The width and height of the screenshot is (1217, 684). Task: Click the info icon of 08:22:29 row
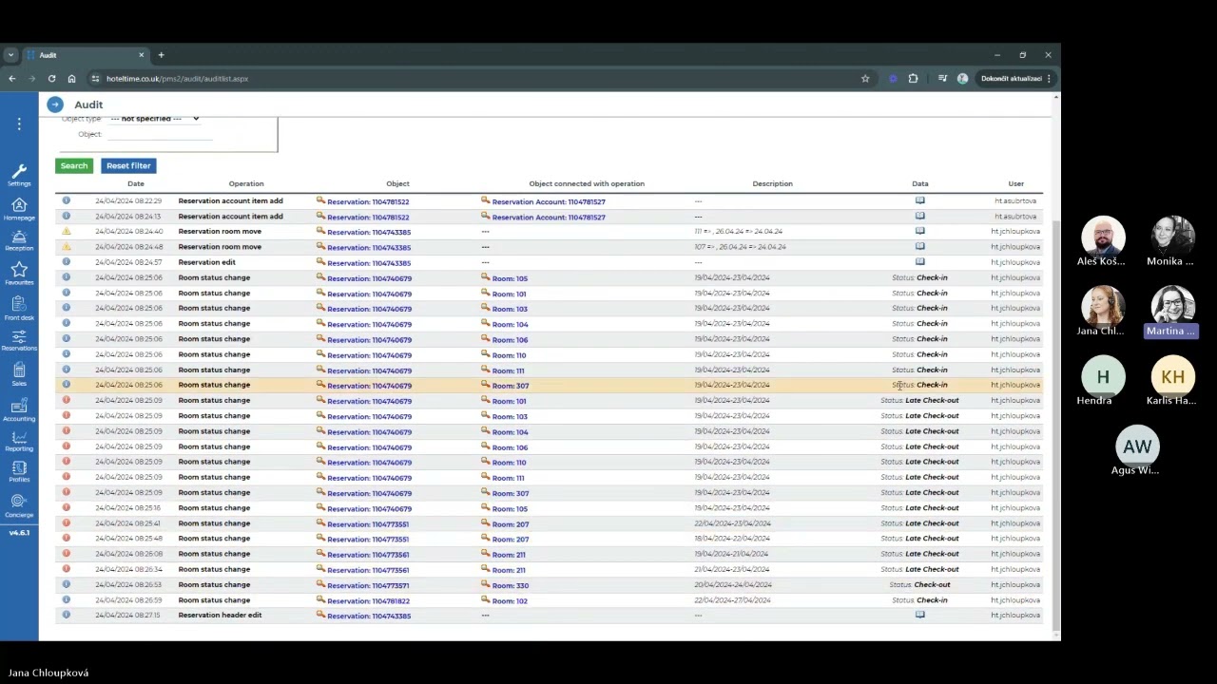click(x=67, y=200)
